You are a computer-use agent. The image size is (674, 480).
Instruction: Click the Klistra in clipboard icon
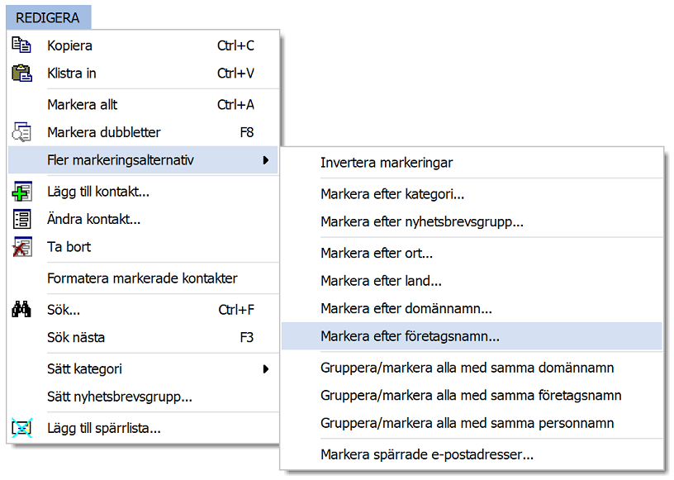tap(21, 74)
